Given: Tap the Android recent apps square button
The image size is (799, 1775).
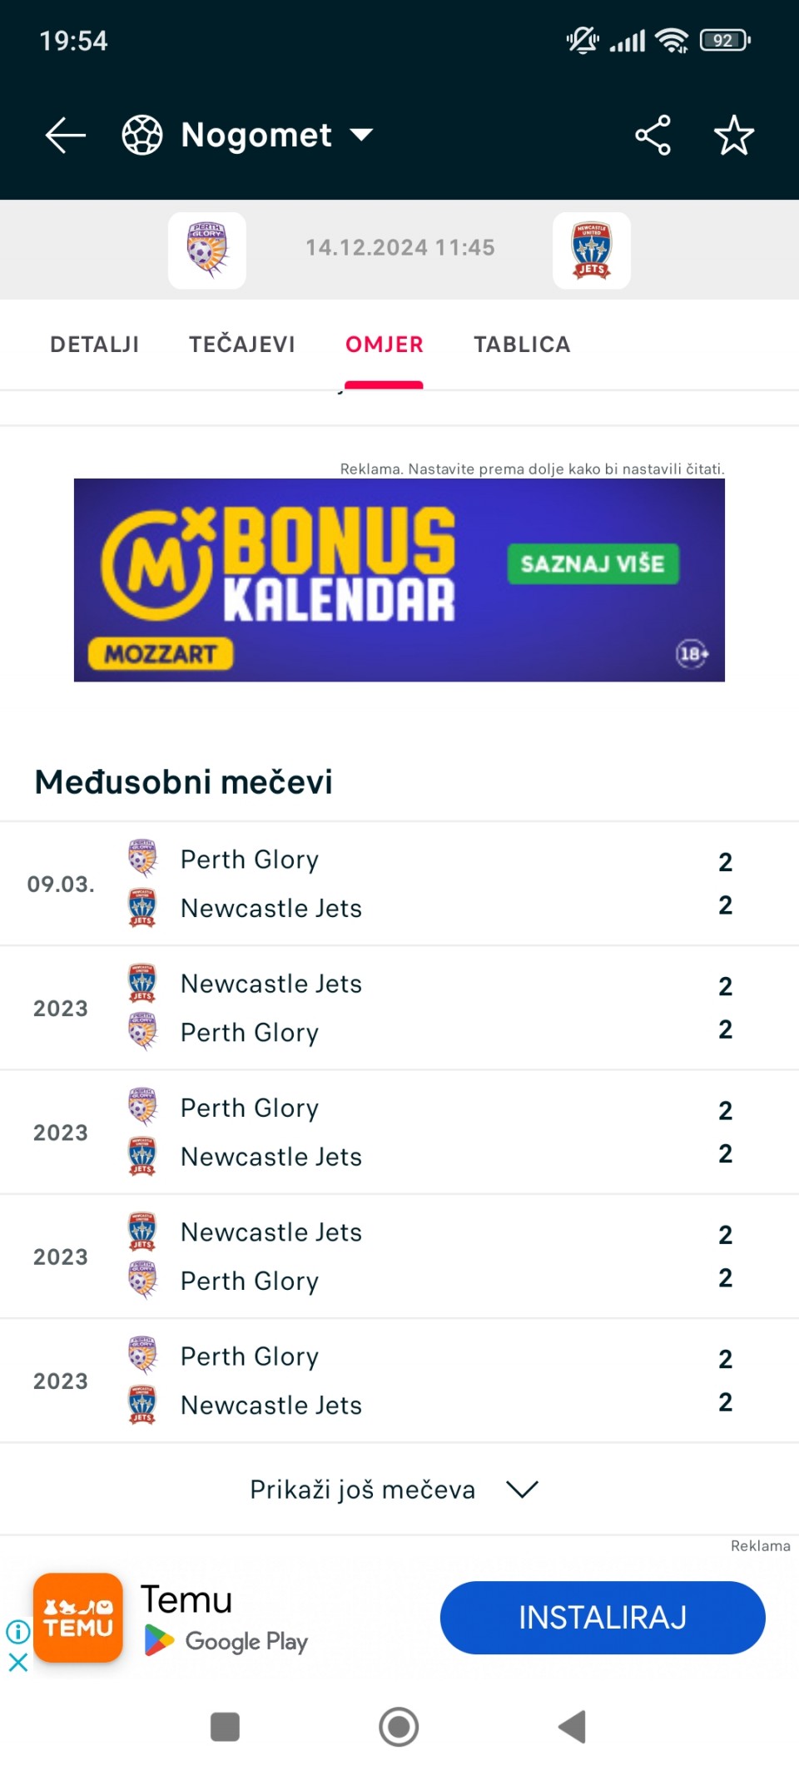Looking at the screenshot, I should 226,1727.
